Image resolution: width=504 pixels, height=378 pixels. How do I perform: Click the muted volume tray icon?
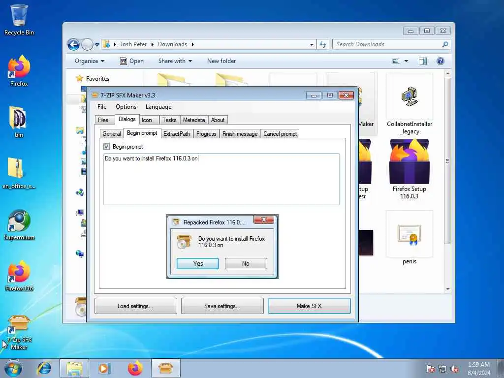click(454, 369)
